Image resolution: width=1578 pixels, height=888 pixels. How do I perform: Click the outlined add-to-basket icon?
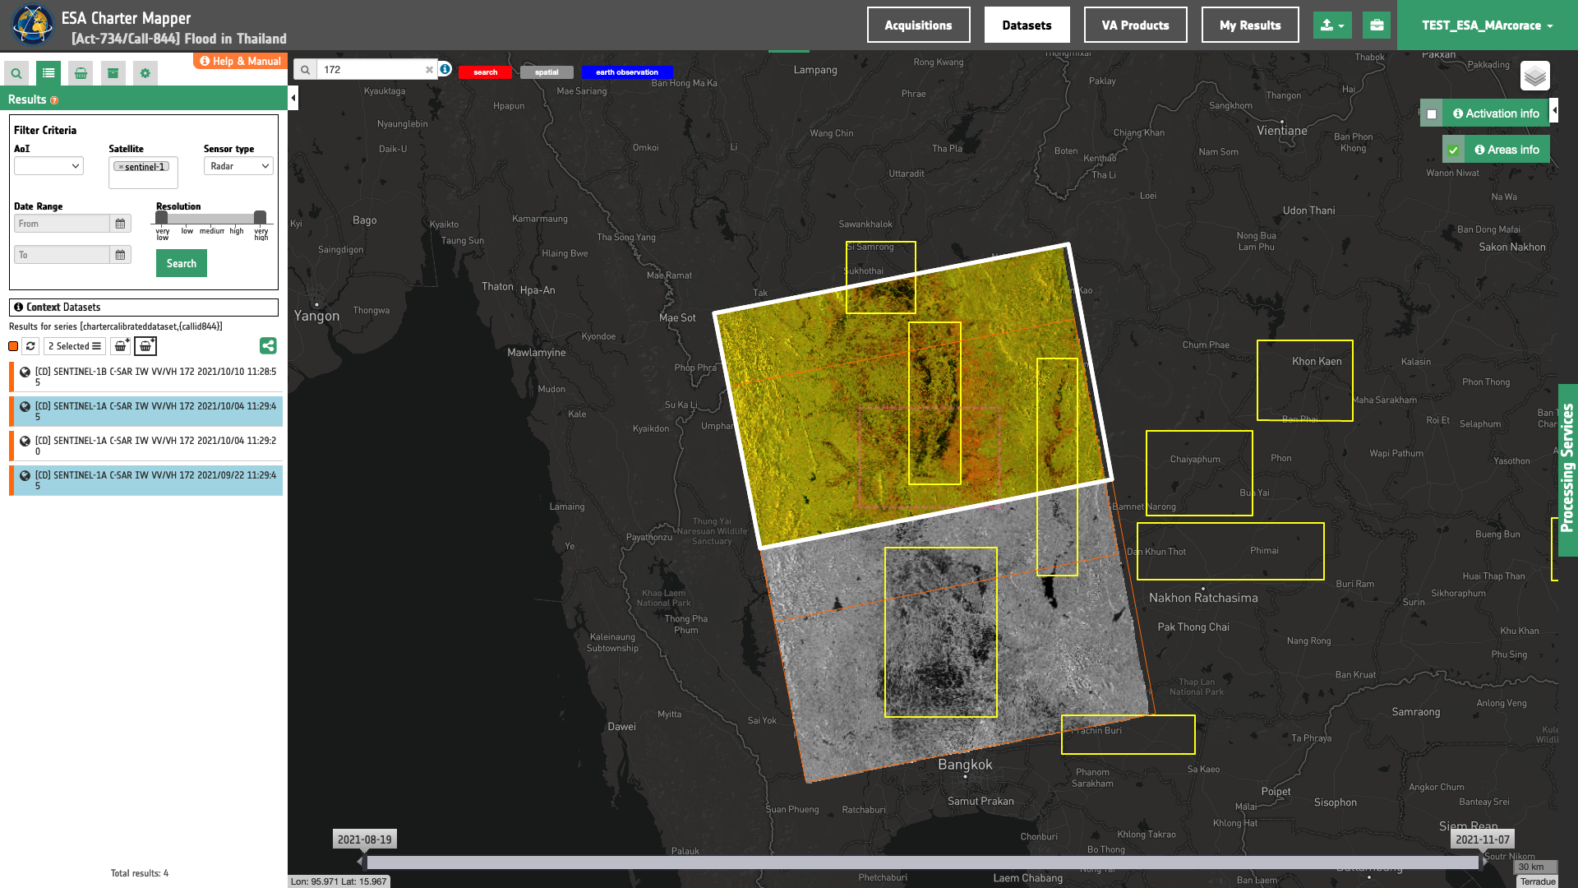pos(145,346)
